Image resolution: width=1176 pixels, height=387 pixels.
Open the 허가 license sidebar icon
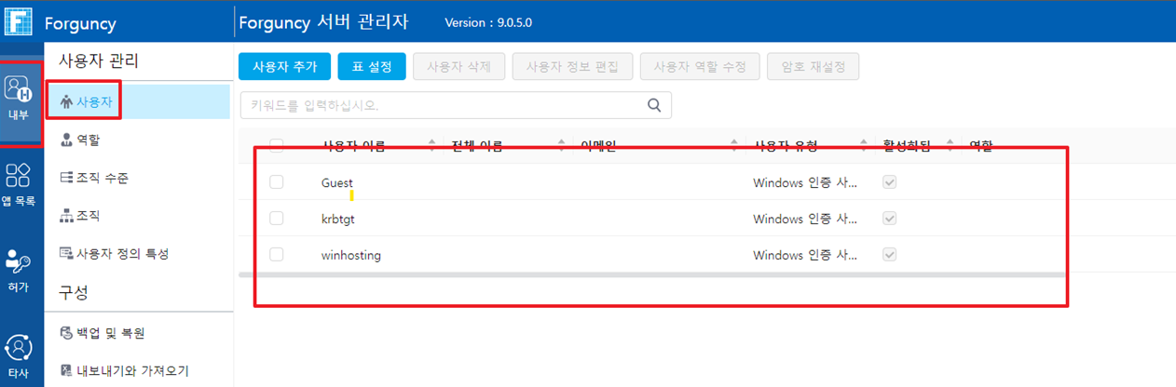[19, 268]
